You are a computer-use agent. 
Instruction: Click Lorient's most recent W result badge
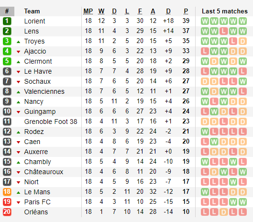(x=242, y=21)
